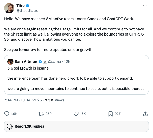The width and height of the screenshot is (153, 138).
Task: Click the 2.3M Views count
Action: point(54,100)
